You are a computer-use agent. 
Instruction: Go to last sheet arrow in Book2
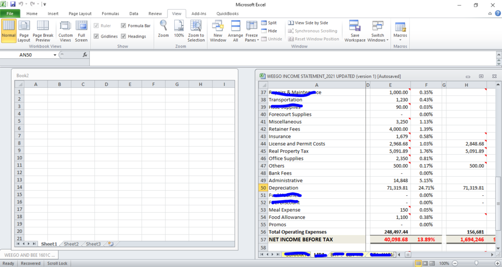34,244
